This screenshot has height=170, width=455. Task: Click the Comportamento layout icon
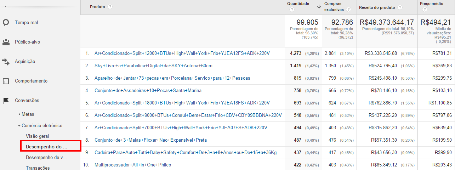point(6,81)
